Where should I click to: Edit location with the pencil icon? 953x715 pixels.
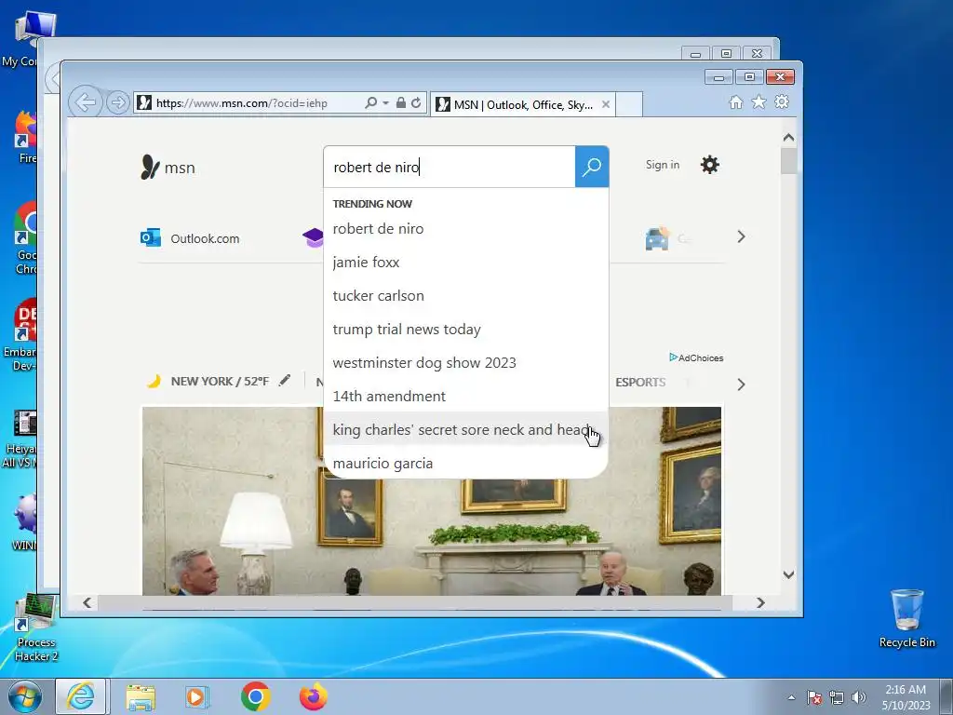pyautogui.click(x=285, y=381)
